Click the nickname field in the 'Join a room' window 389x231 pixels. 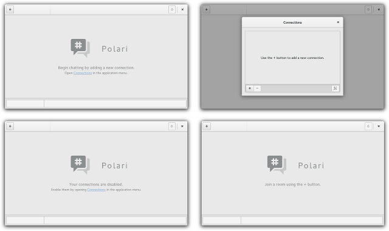tap(222, 220)
